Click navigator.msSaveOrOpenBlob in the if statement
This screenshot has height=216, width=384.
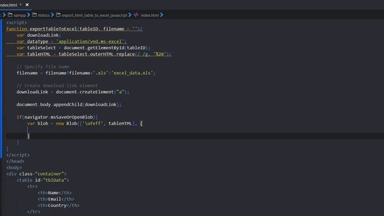click(59, 117)
